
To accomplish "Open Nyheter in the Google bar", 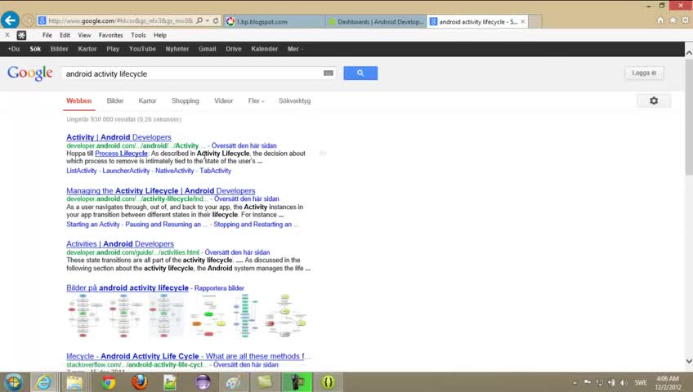I will pos(177,49).
